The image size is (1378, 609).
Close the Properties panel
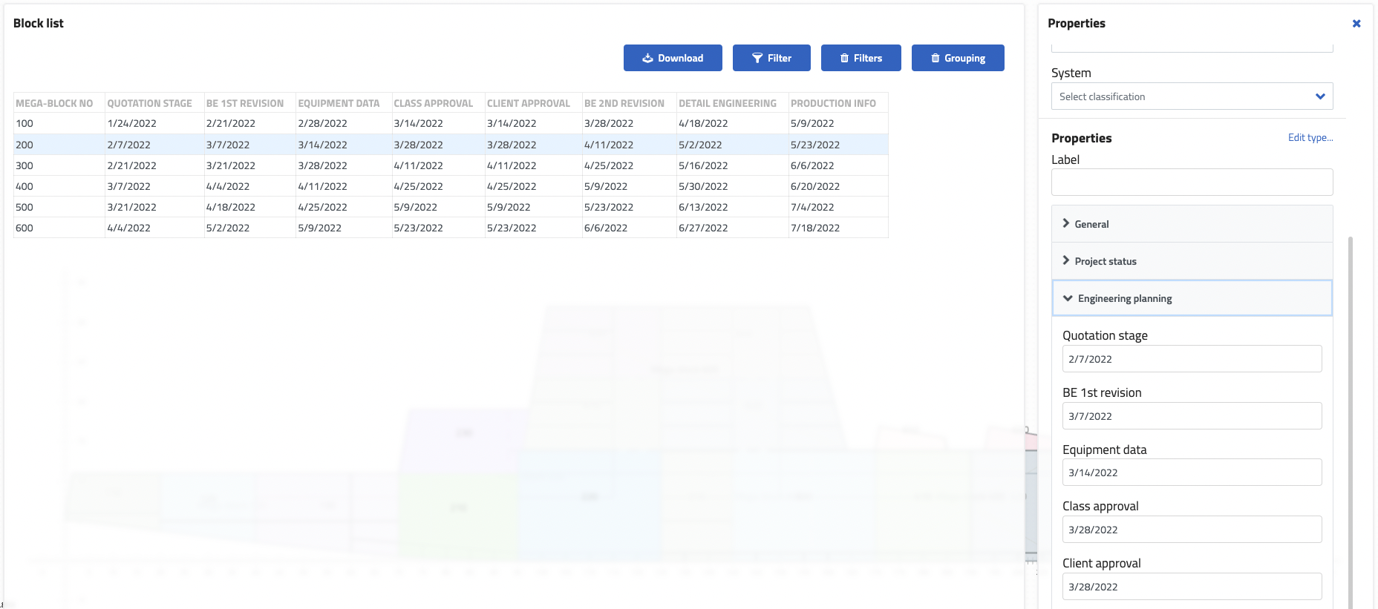[1356, 24]
